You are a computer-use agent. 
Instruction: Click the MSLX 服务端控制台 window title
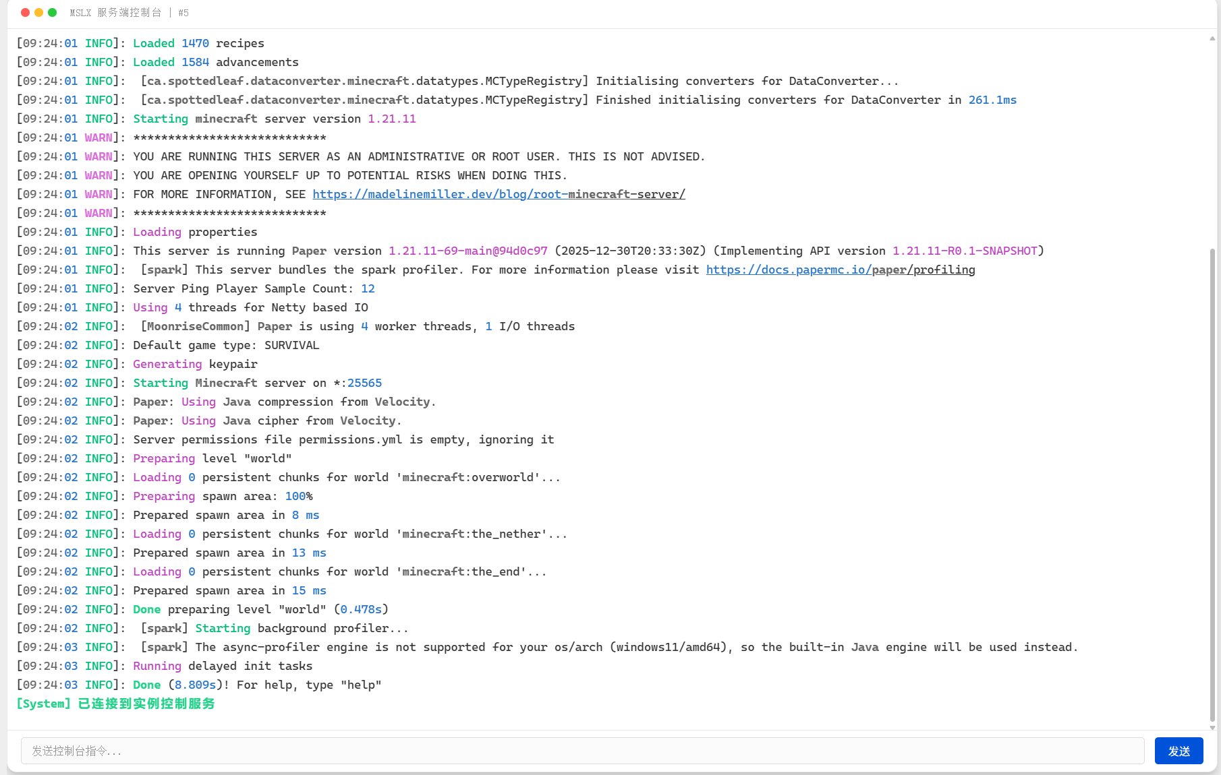pyautogui.click(x=115, y=13)
